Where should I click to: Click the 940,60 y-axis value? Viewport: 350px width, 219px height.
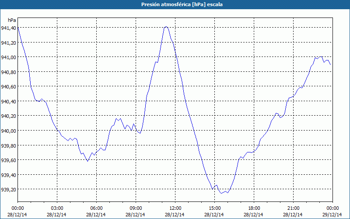[x=8, y=87]
